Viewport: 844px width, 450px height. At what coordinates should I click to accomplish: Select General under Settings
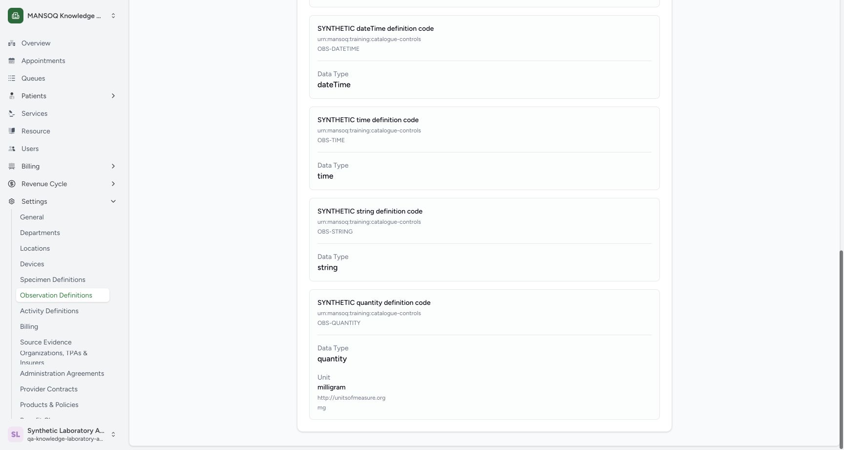pyautogui.click(x=63, y=217)
